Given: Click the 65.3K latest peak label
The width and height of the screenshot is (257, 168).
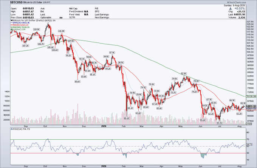Looking at the screenshot, I should click(243, 103).
